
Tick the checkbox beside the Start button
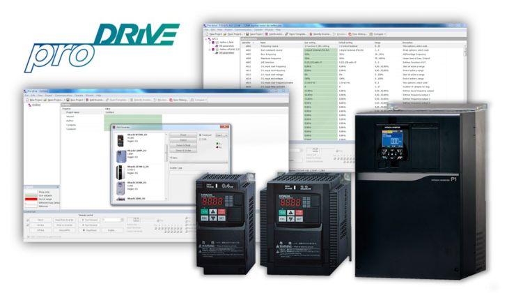pyautogui.click(x=28, y=219)
